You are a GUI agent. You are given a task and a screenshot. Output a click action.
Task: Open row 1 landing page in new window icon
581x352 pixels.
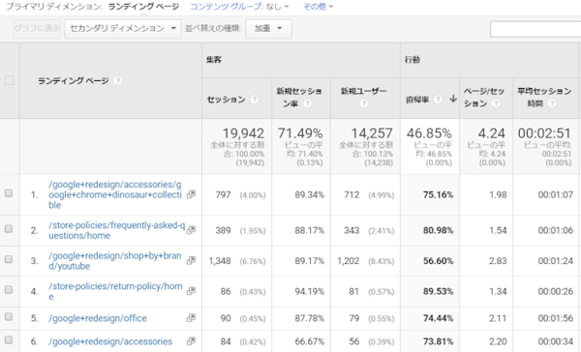(191, 194)
